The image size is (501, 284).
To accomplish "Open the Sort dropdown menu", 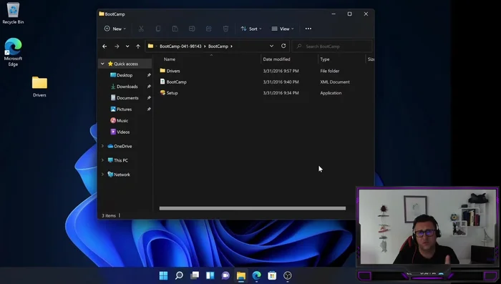I will [251, 29].
